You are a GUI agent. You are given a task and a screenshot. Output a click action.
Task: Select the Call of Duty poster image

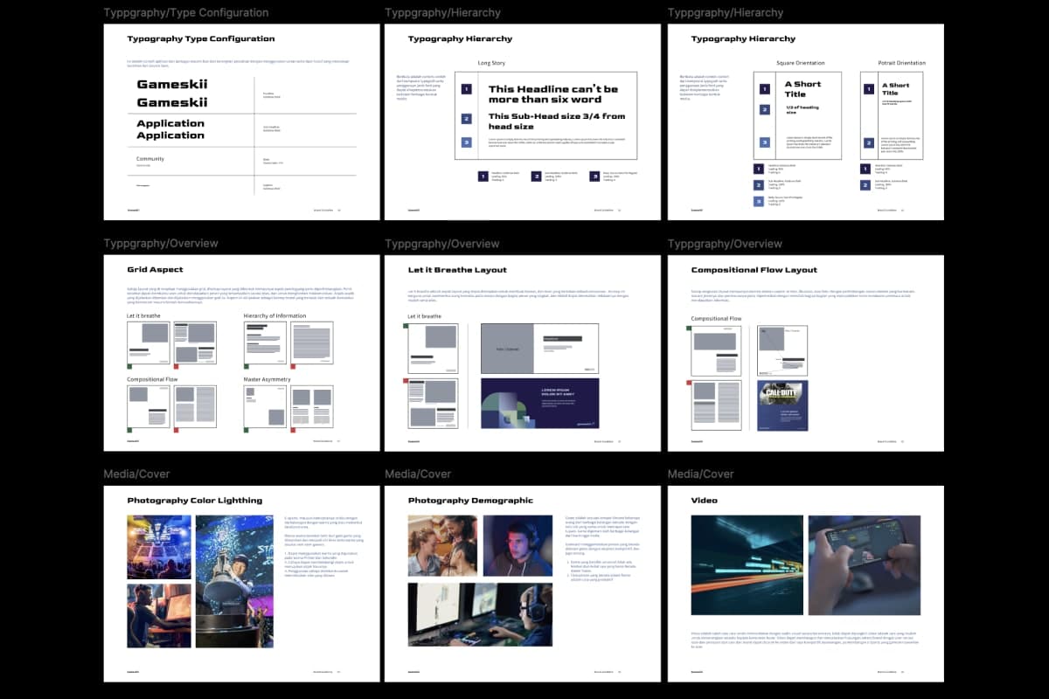tap(782, 405)
